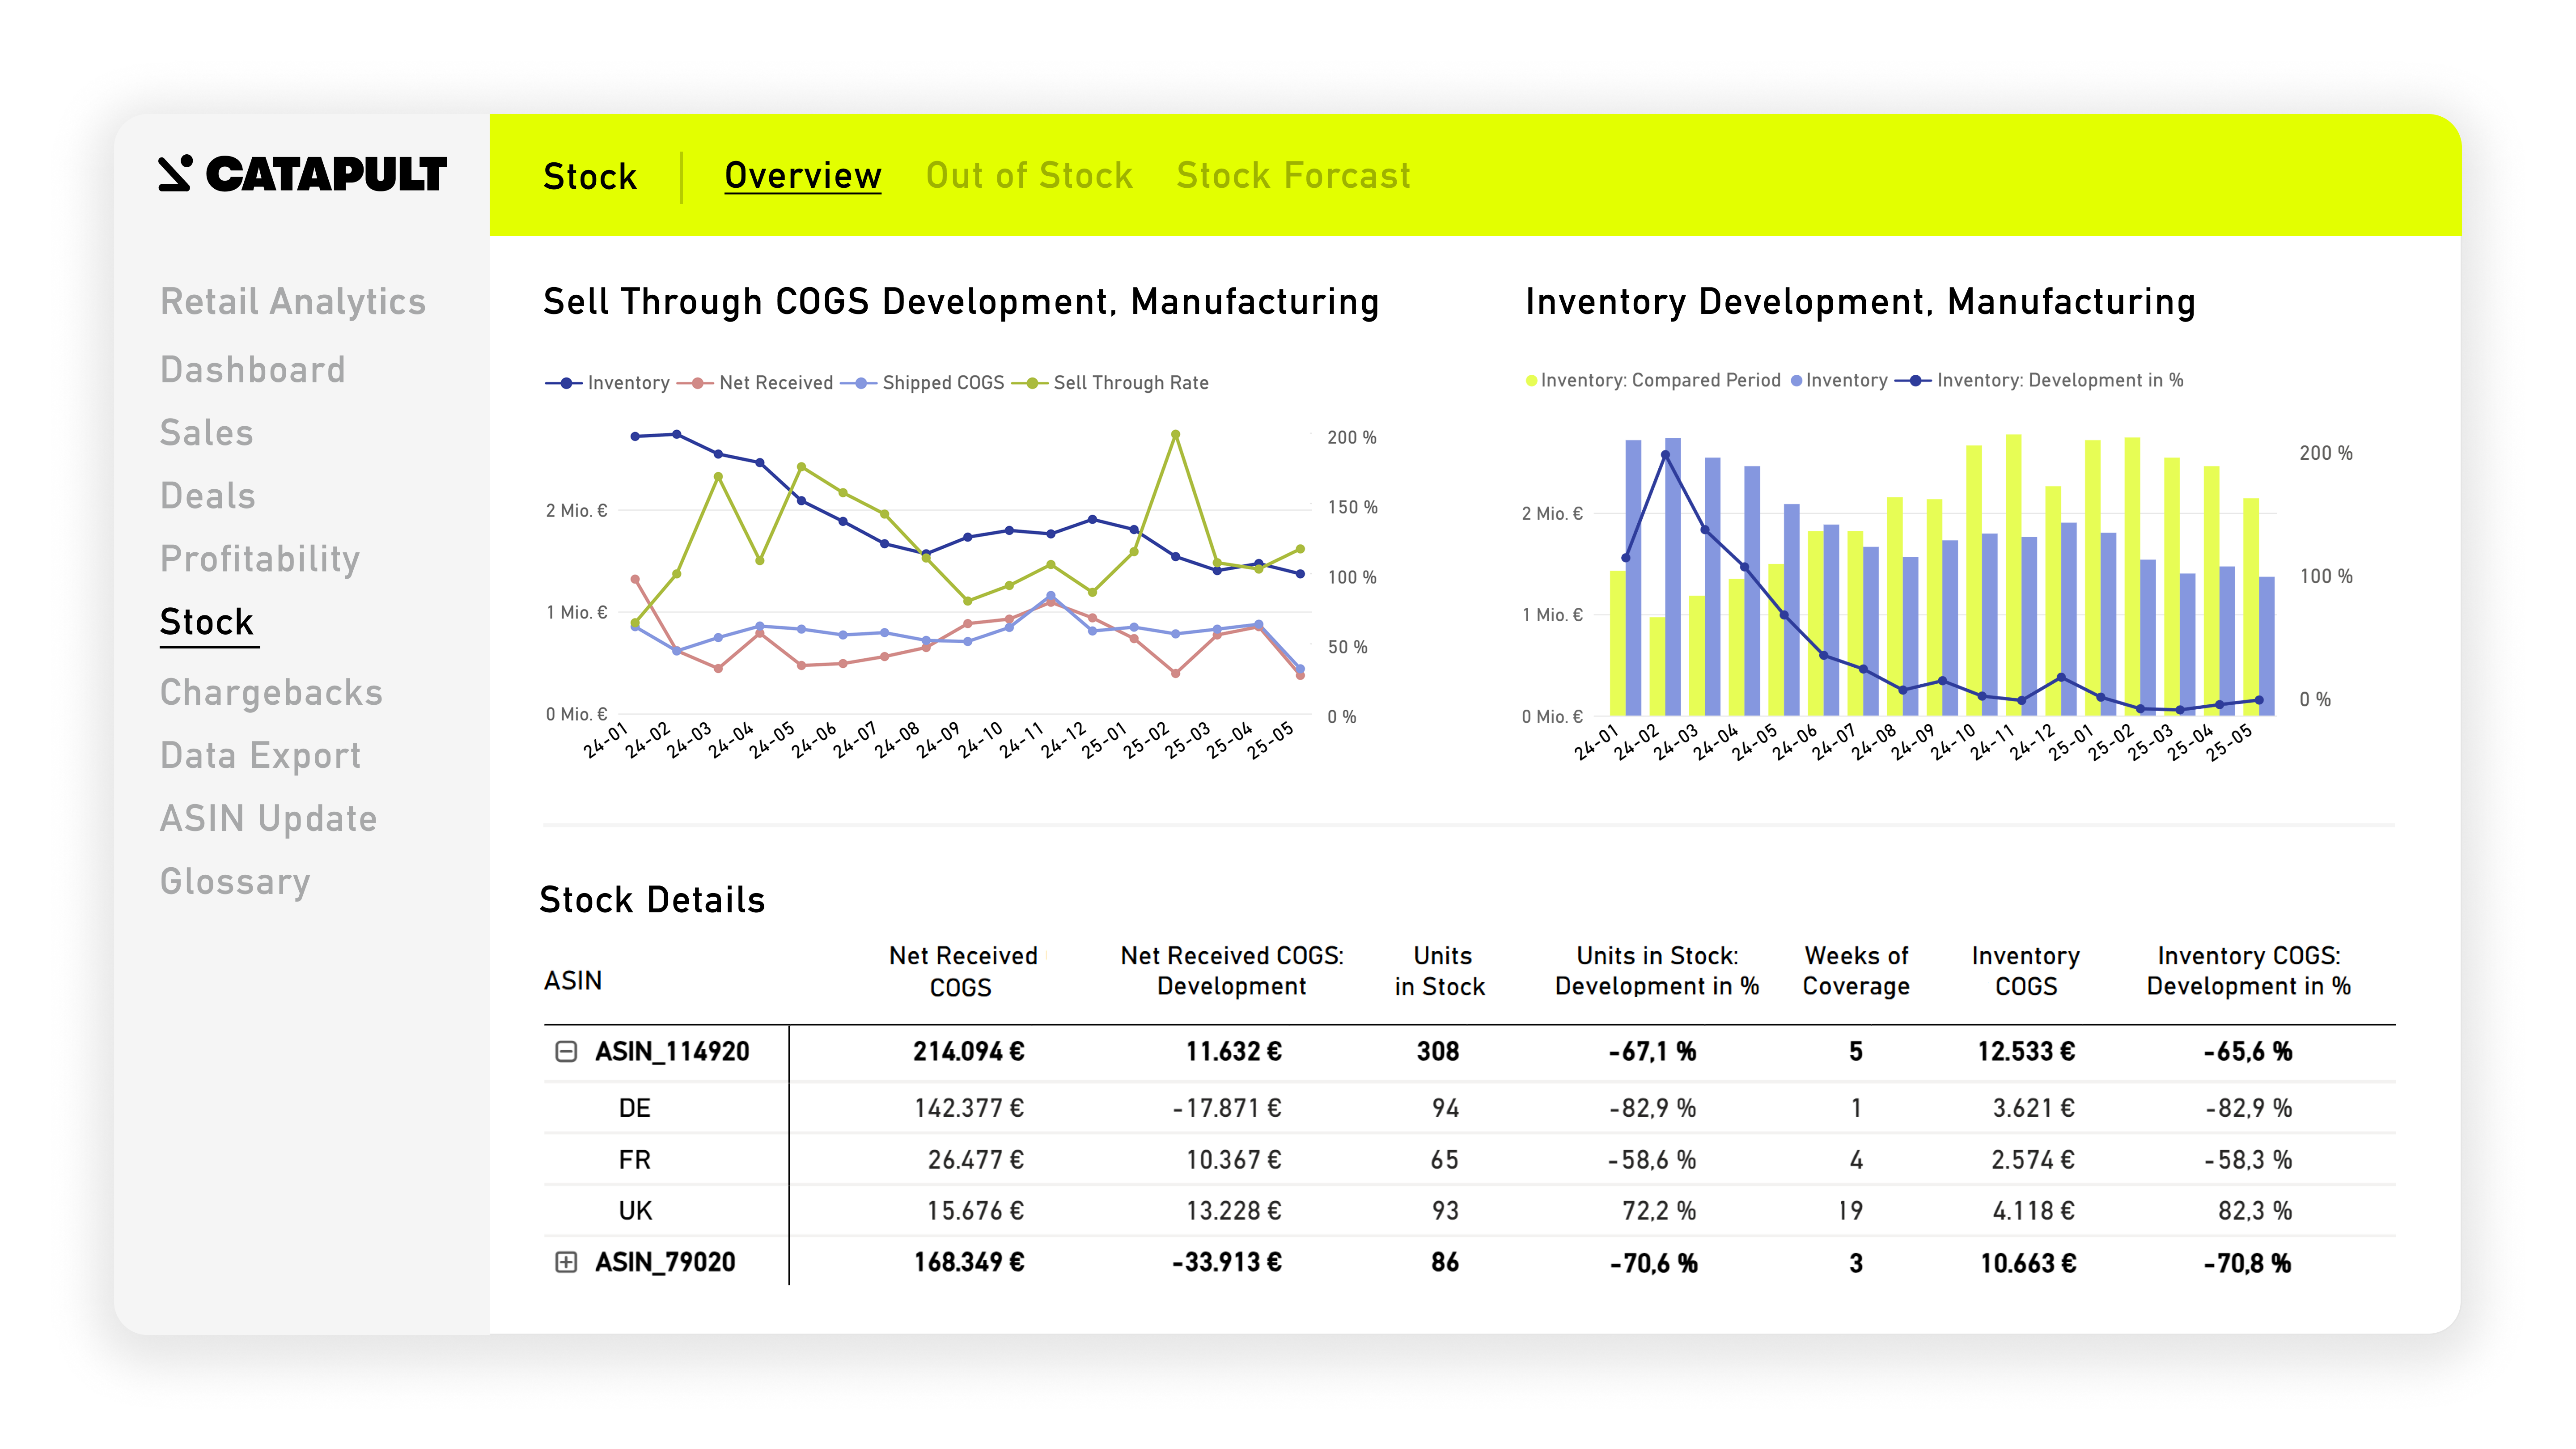The width and height of the screenshot is (2576, 1449).
Task: Sort by Weeks of Coverage column header
Action: 1855,970
